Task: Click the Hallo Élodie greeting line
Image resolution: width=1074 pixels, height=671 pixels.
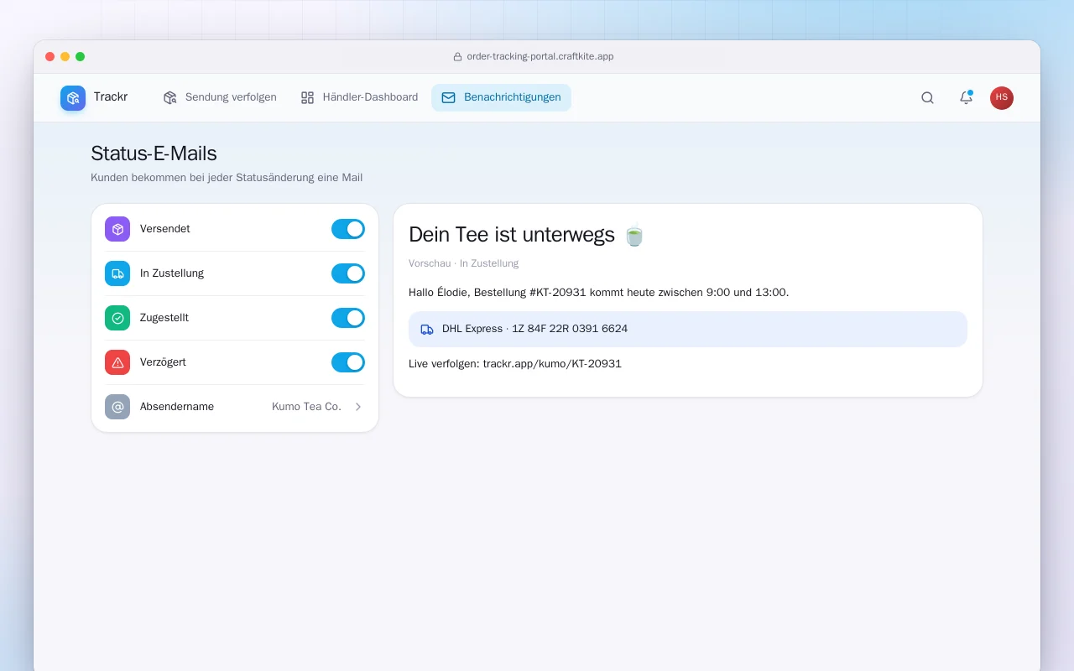Action: coord(598,293)
